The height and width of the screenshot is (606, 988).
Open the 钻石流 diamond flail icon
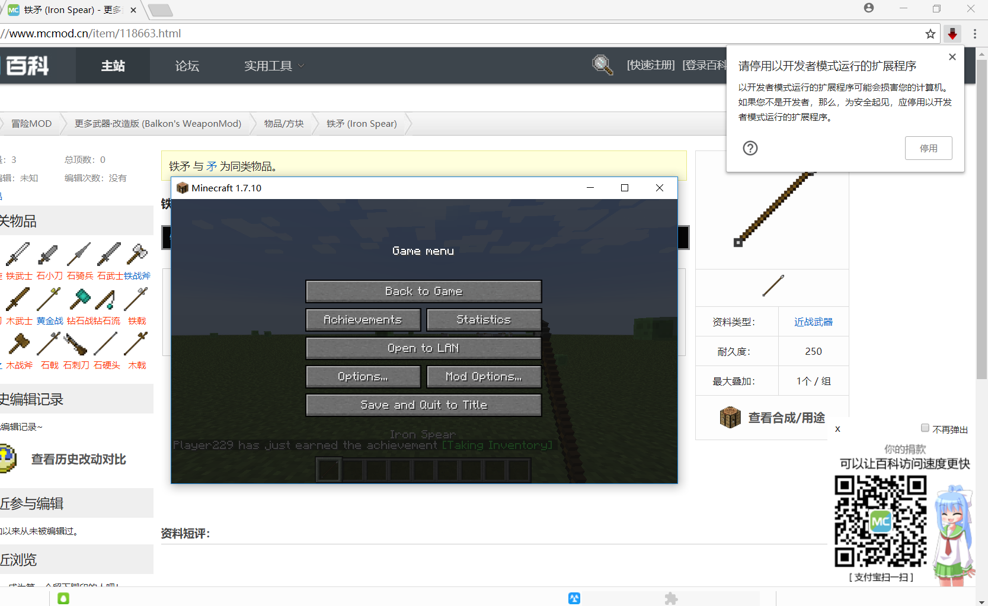click(107, 299)
